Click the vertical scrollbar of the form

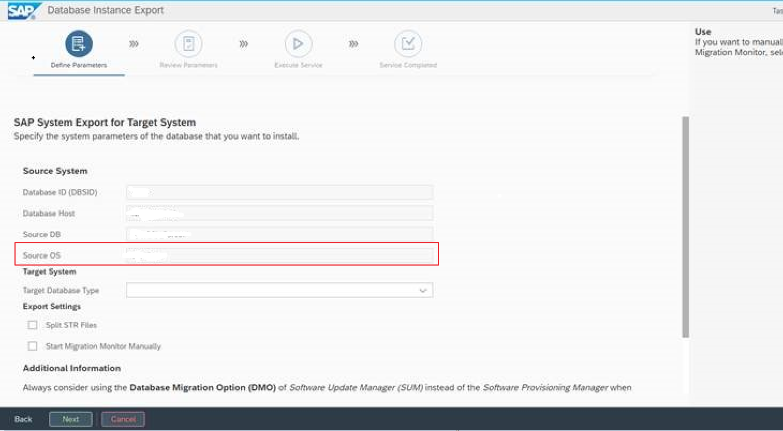point(685,226)
